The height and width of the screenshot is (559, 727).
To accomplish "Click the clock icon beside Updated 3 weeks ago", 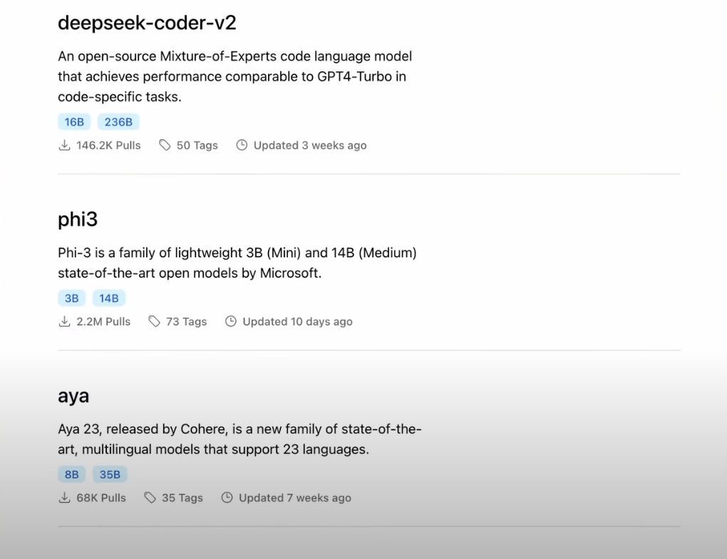I will click(x=242, y=145).
